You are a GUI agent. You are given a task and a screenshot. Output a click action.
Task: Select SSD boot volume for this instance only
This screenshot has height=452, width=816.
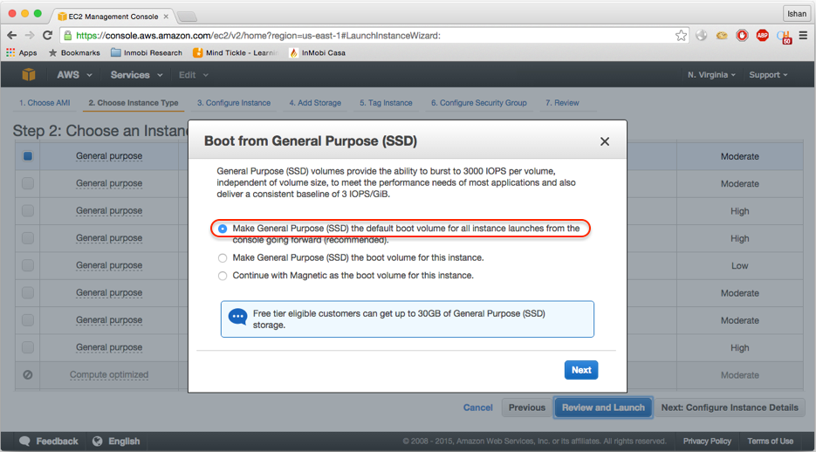pos(223,258)
